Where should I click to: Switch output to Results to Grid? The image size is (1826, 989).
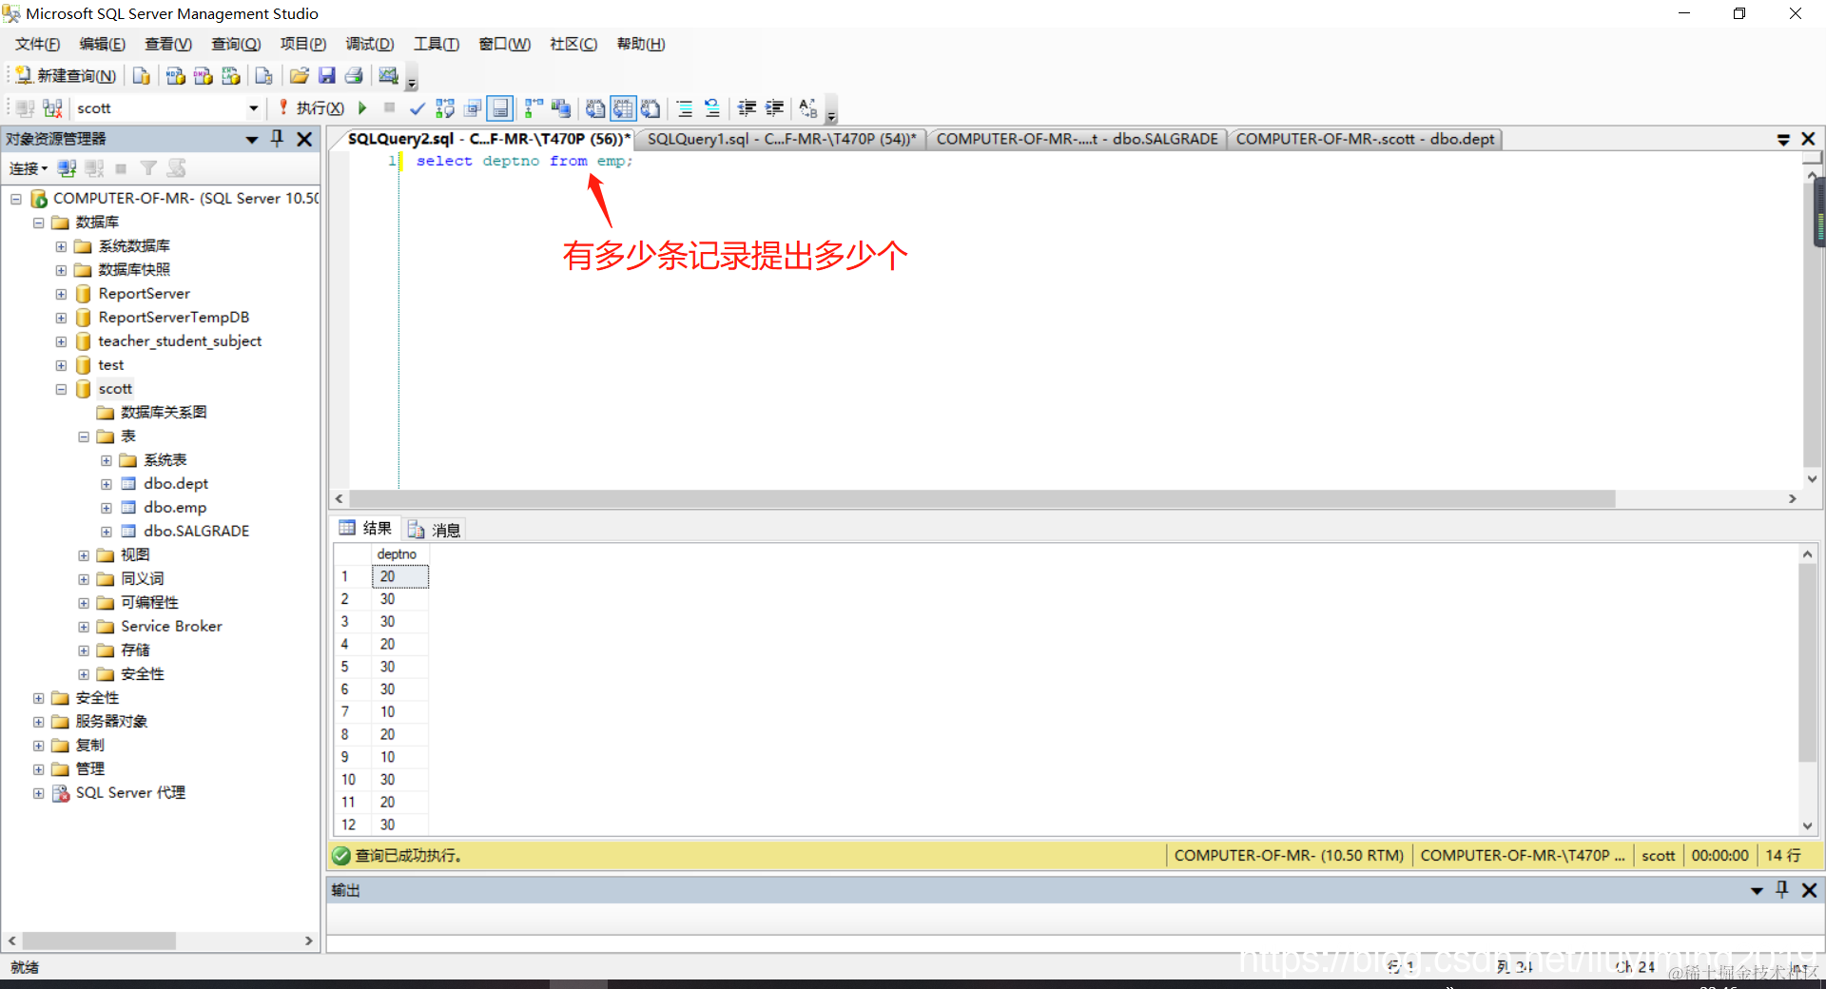pyautogui.click(x=623, y=108)
